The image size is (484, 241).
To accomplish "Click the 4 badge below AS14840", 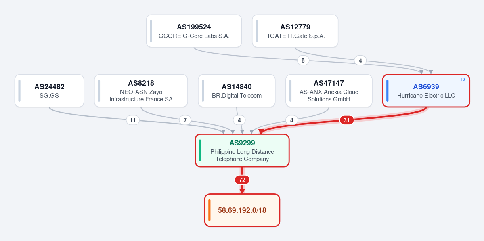I will click(239, 120).
